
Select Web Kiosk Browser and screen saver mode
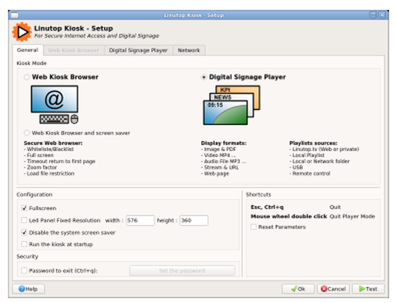pyautogui.click(x=27, y=133)
